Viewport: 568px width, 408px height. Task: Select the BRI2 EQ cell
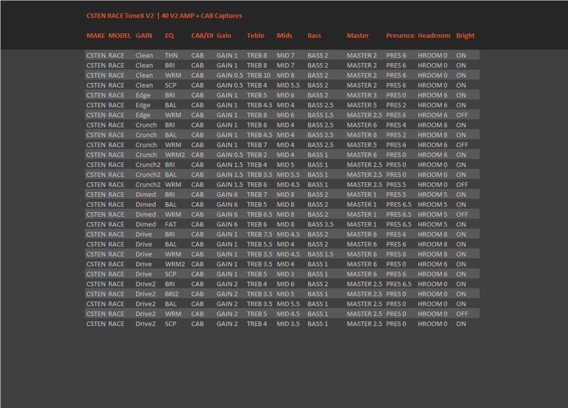[x=172, y=294]
